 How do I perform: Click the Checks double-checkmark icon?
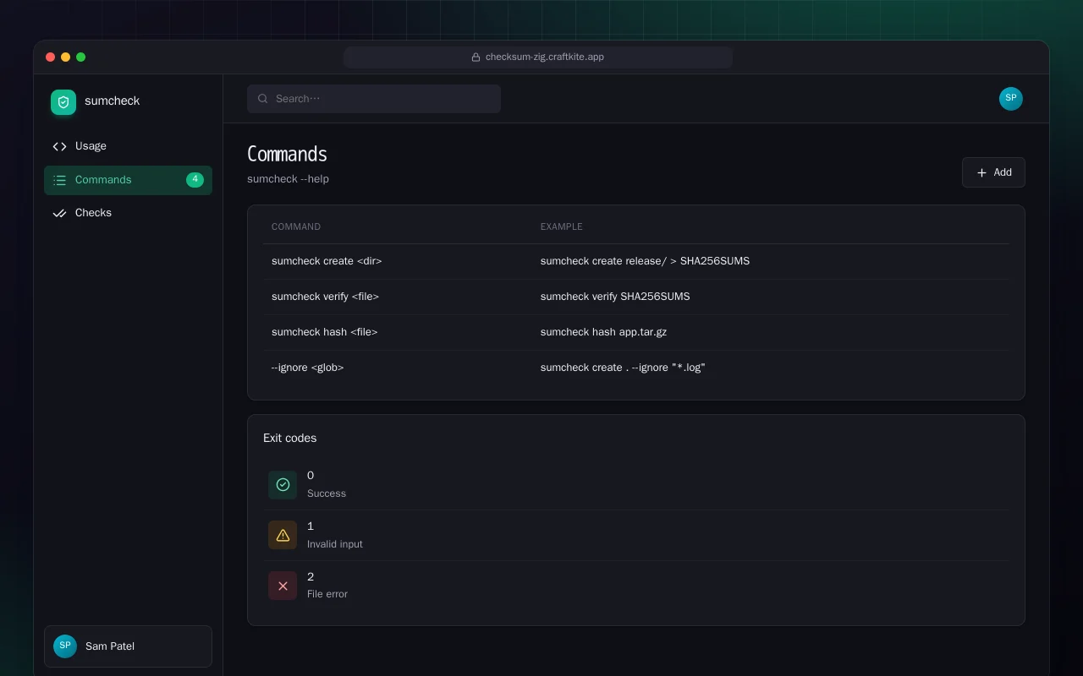(x=59, y=213)
